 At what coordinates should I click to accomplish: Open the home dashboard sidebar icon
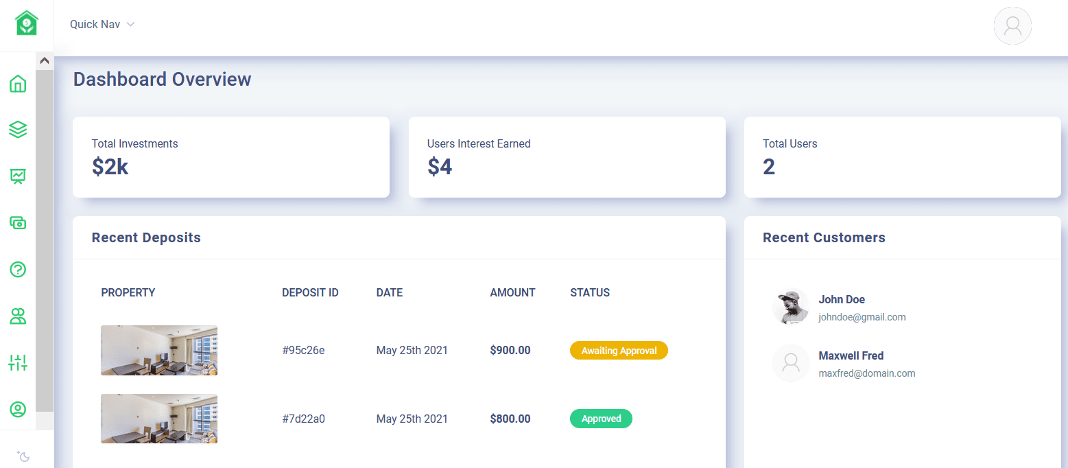[18, 84]
